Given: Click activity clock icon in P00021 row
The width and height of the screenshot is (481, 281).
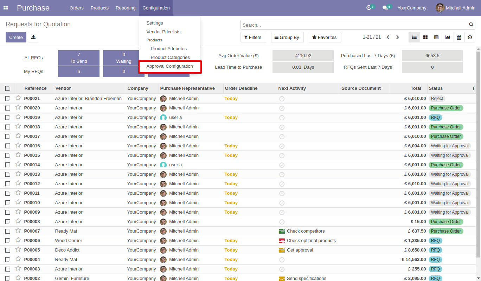Looking at the screenshot, I should 282,99.
